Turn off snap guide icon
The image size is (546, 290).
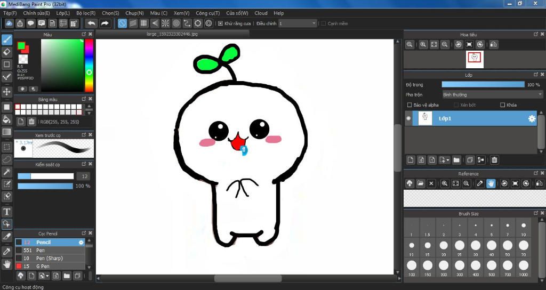(x=122, y=23)
